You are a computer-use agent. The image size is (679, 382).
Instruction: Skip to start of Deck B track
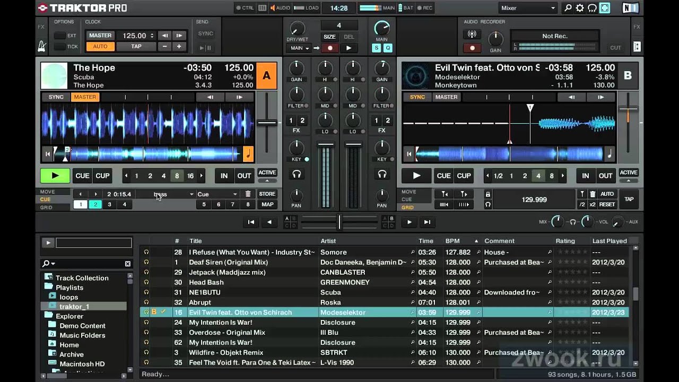[x=408, y=154]
